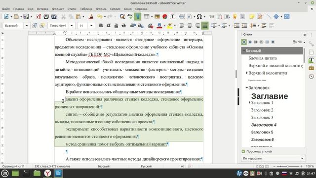Insert a bookmark icon
This screenshot has width=316, height=178.
tap(235, 16)
